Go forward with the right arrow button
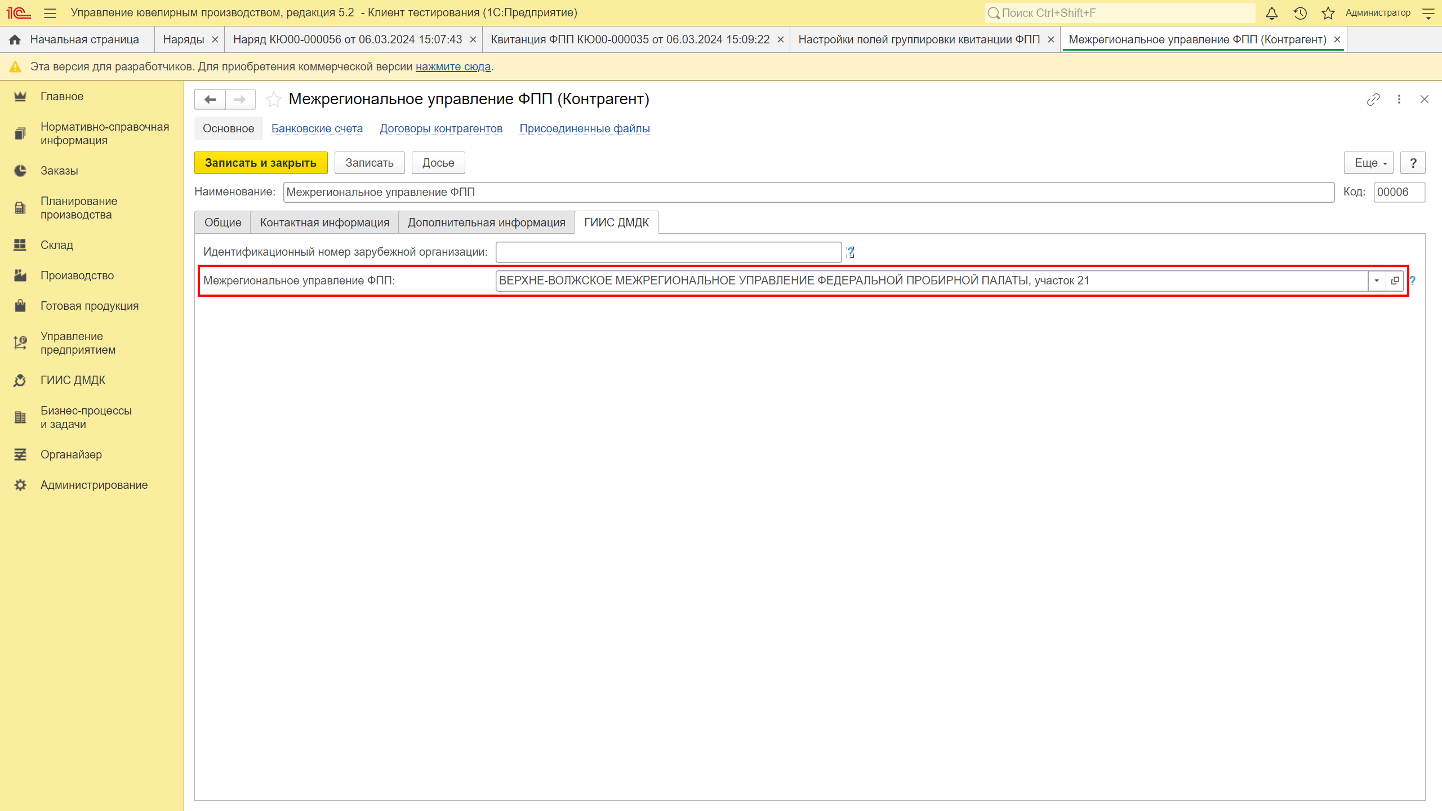The width and height of the screenshot is (1442, 811). point(240,100)
